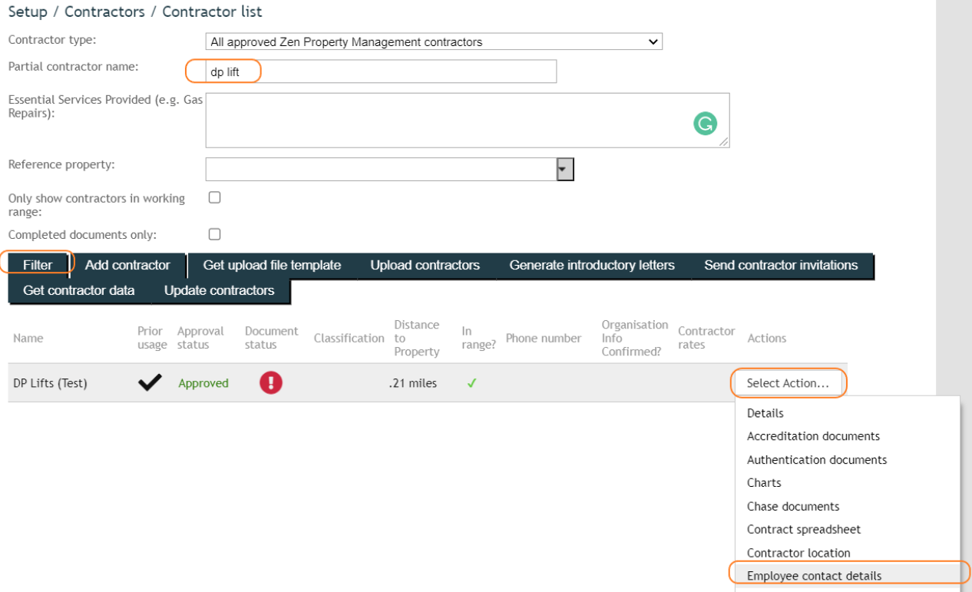972x592 pixels.
Task: Enable 'Only show contractors in working range' checkbox
Action: point(215,197)
